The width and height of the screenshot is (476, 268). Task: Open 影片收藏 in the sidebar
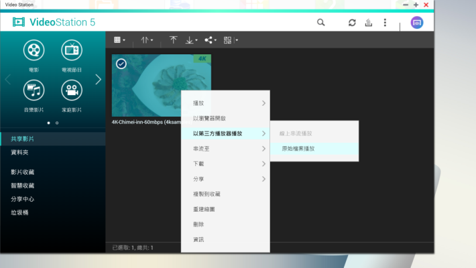point(53,172)
